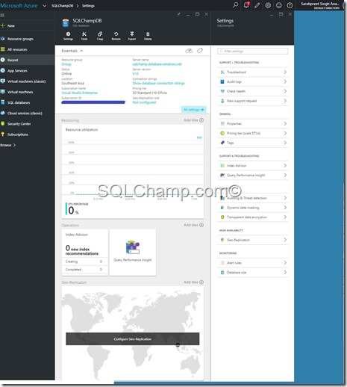
Task: Click the cloud quickstart icon in Essentials
Action: pos(189,51)
